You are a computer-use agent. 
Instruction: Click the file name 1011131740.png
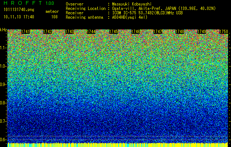tap(19, 10)
